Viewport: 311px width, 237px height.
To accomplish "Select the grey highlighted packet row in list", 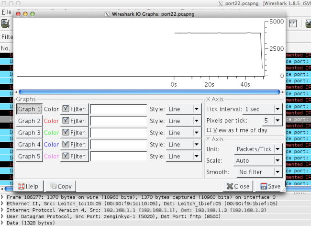I will tap(298, 119).
